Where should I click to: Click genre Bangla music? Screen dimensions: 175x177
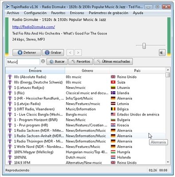tap(76, 115)
